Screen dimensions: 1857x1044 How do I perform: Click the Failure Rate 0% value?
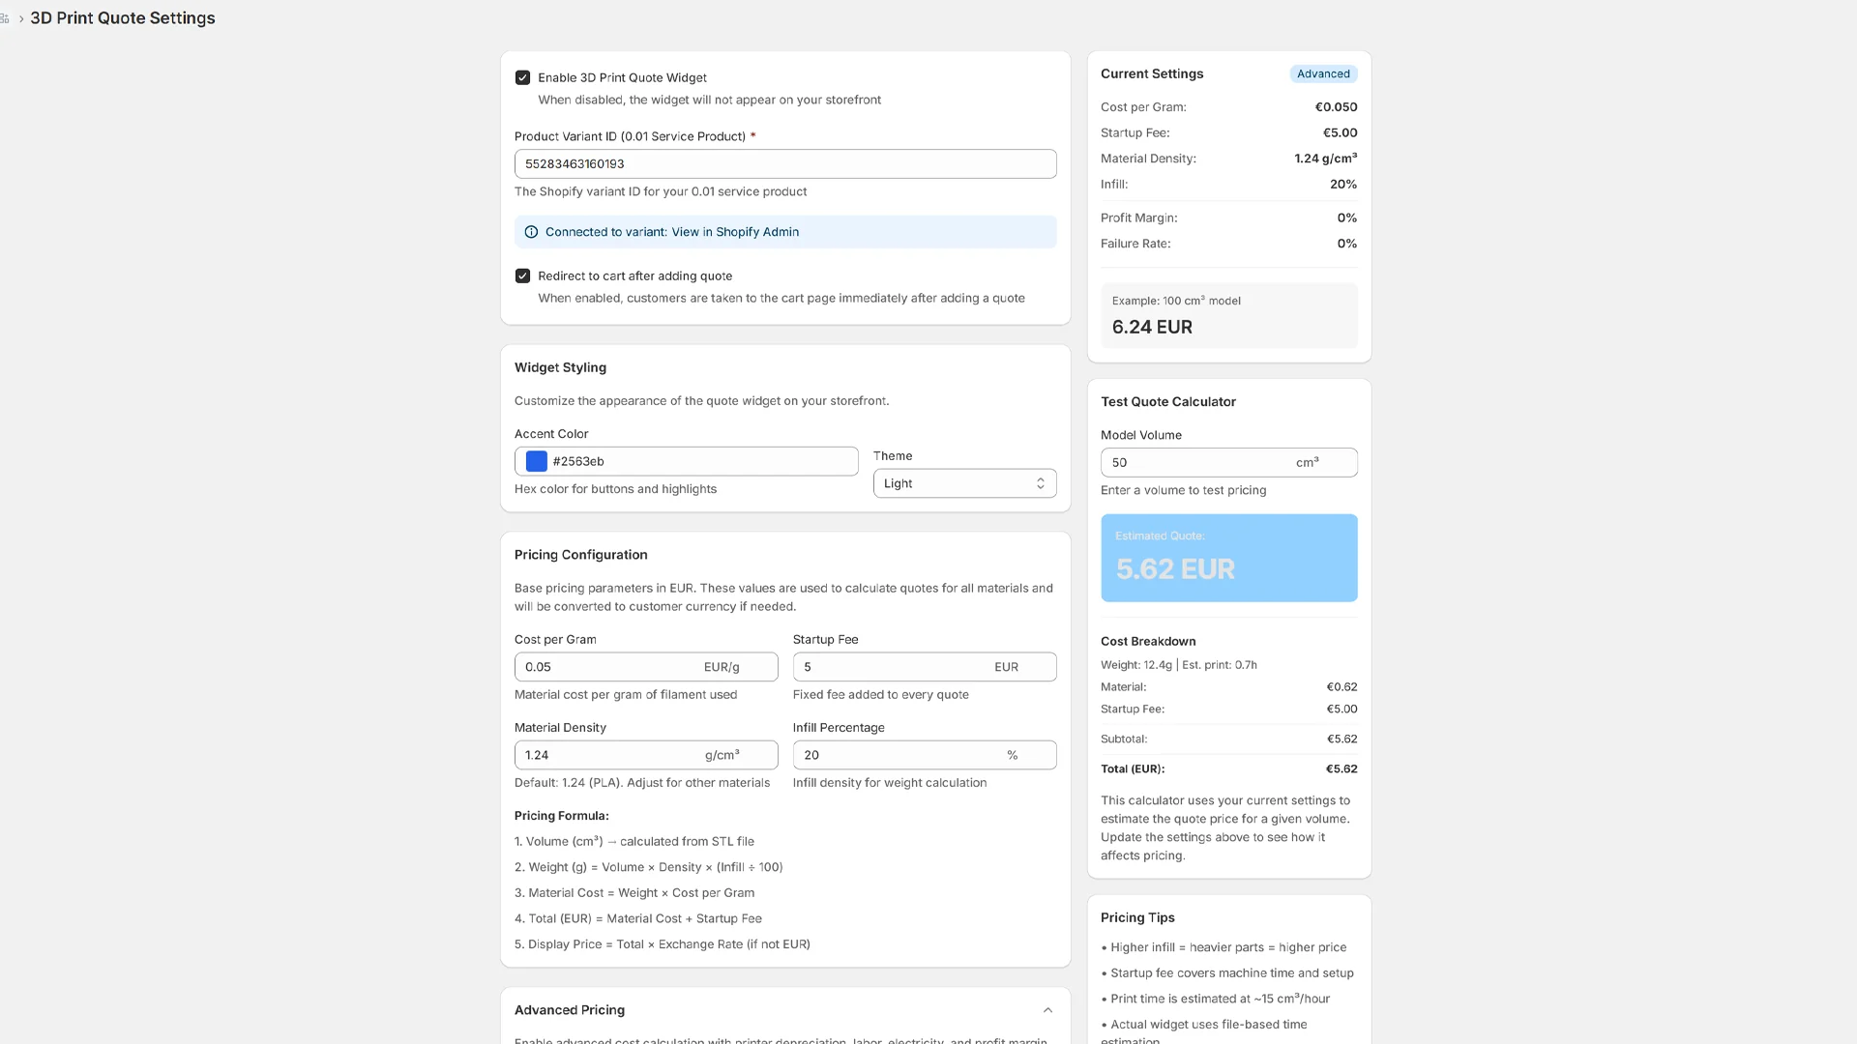[x=1346, y=244]
